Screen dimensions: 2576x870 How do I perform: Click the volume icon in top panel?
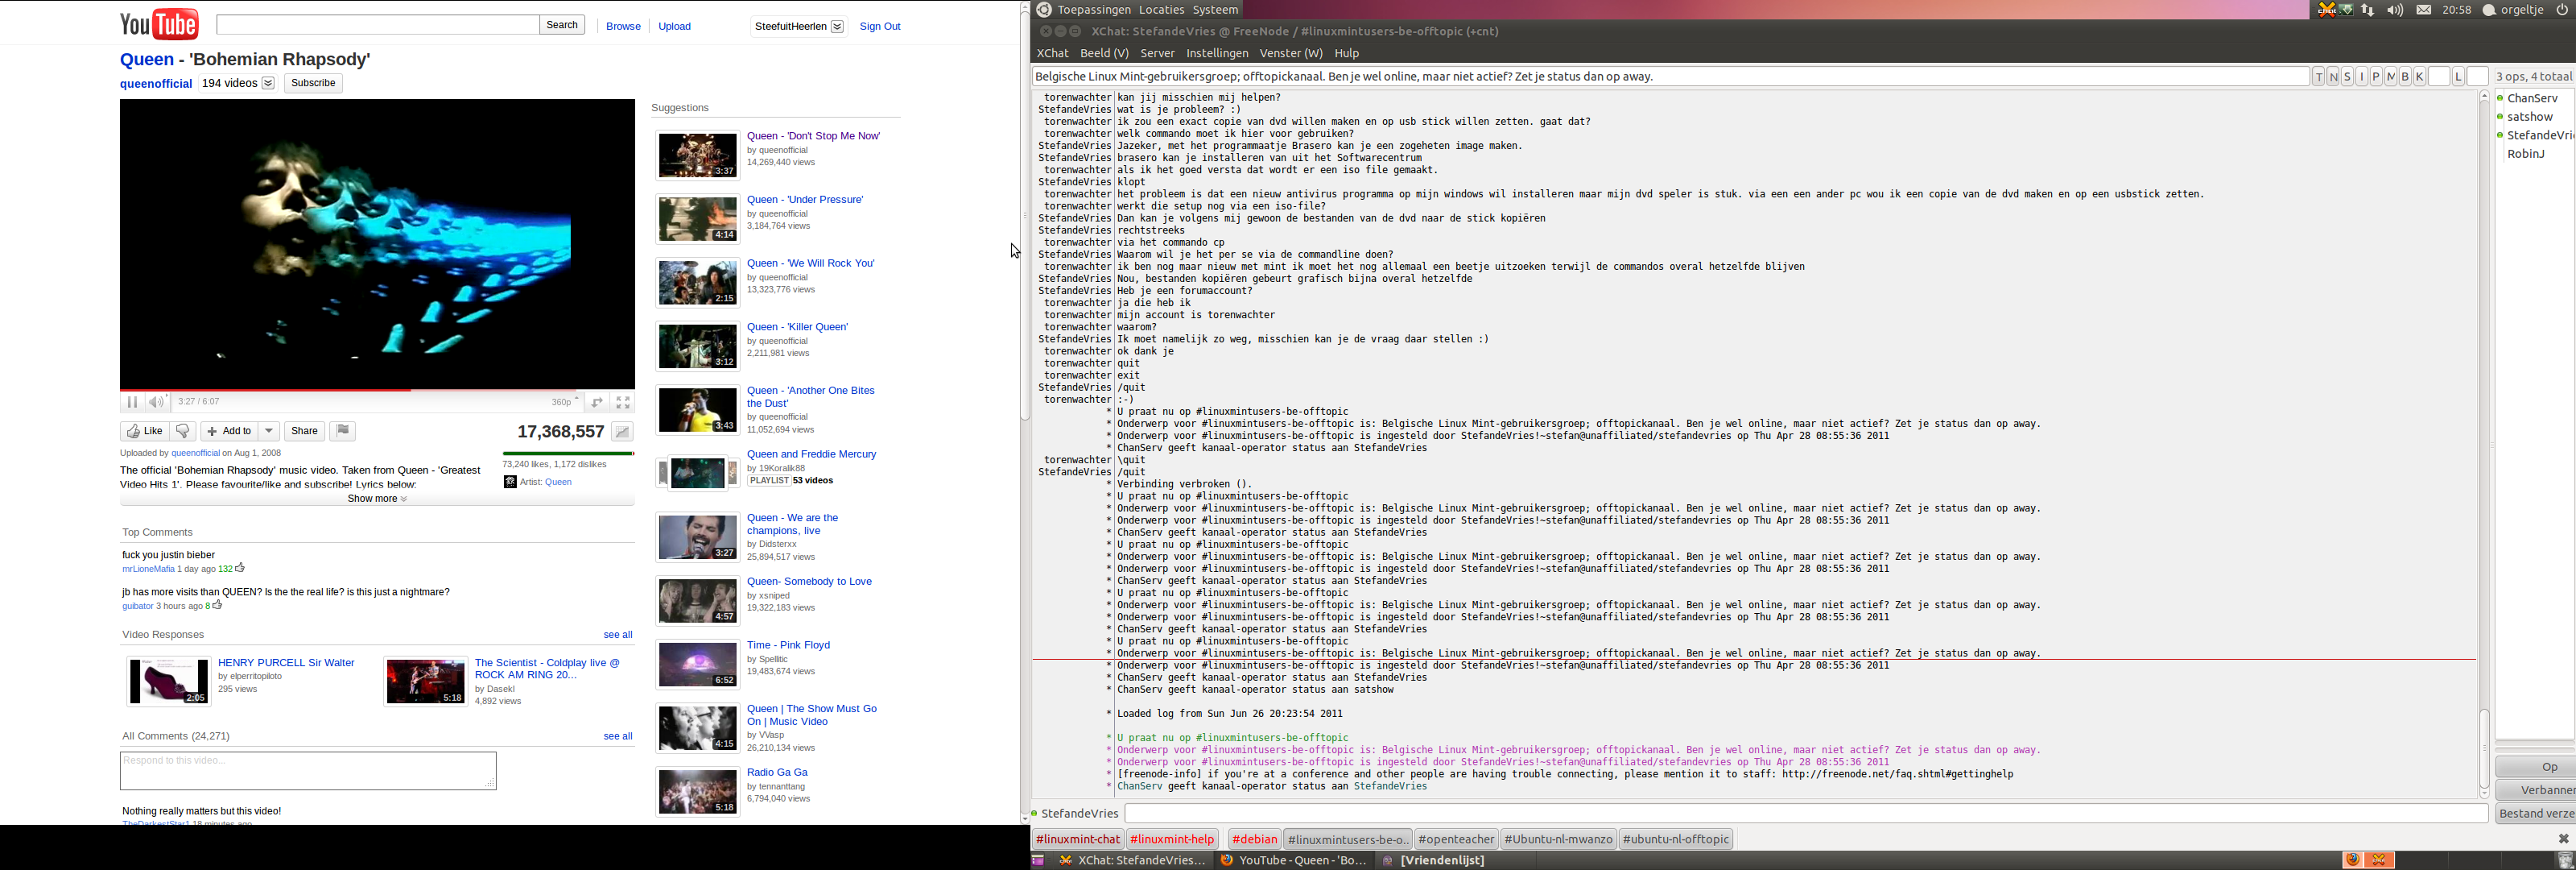coord(2395,10)
